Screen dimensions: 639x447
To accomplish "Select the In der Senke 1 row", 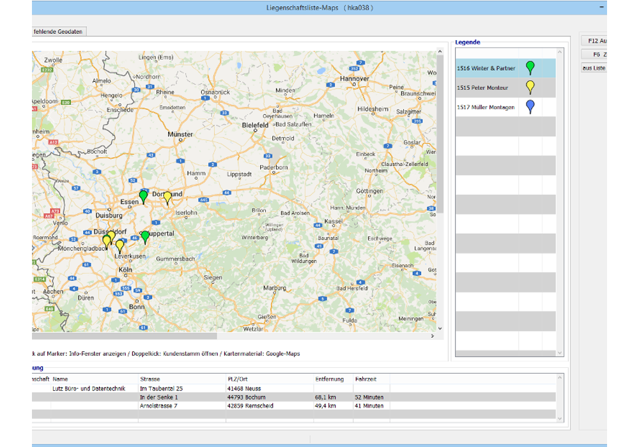I will (x=158, y=397).
